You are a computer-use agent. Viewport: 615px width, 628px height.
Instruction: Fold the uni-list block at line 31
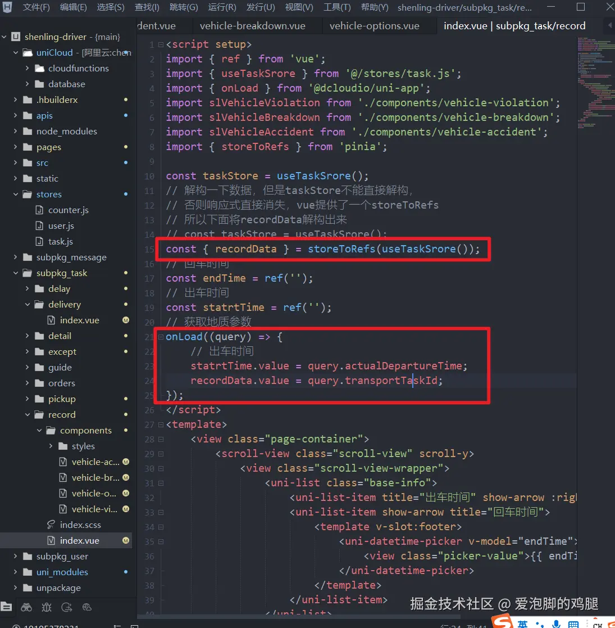[x=161, y=483]
